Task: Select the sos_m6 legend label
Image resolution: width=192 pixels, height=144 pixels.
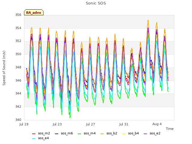Action: [67, 133]
